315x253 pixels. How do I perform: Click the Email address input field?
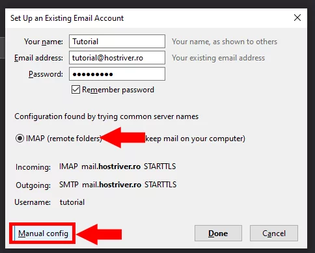pyautogui.click(x=117, y=58)
